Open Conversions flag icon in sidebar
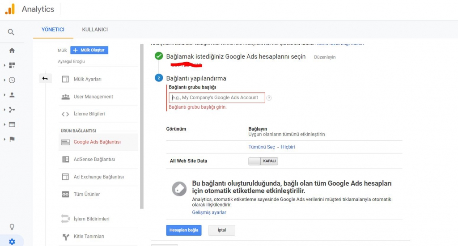This screenshot has height=246, width=458. (12, 140)
